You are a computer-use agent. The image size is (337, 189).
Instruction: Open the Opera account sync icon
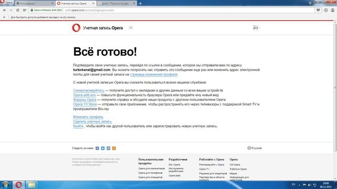[332, 10]
